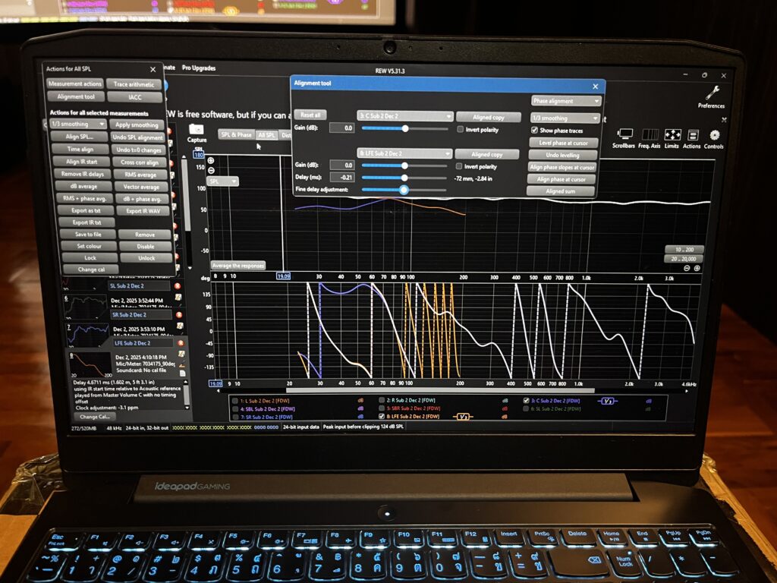Image resolution: width=777 pixels, height=583 pixels.
Task: Click the red icon beside SR Sub 2 Dec 2
Action: point(179,315)
